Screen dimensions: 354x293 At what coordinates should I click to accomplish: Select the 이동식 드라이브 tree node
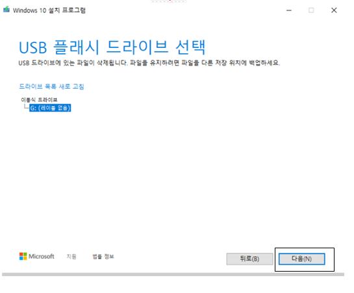pos(39,100)
